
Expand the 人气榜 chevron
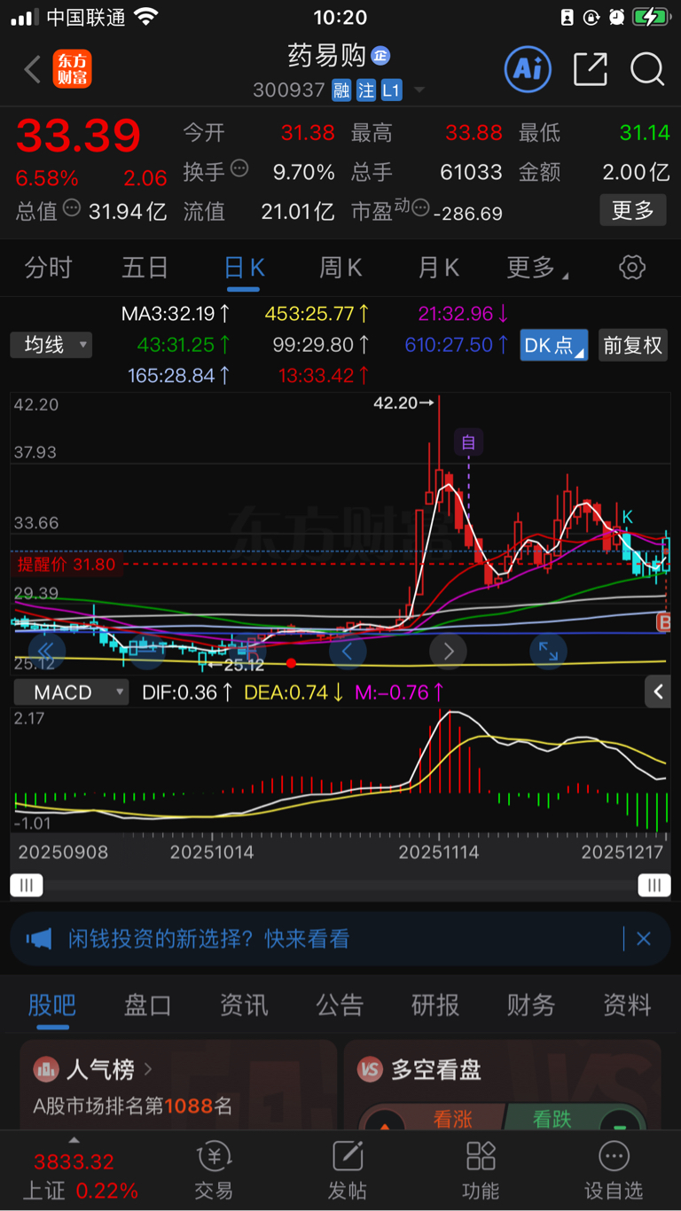pos(147,1070)
